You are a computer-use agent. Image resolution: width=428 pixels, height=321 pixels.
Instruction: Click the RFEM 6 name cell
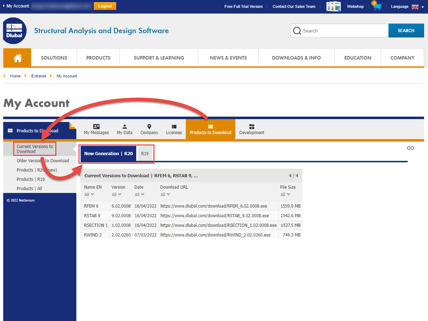click(91, 206)
